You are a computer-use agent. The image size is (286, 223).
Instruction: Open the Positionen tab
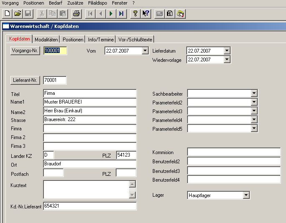point(73,39)
